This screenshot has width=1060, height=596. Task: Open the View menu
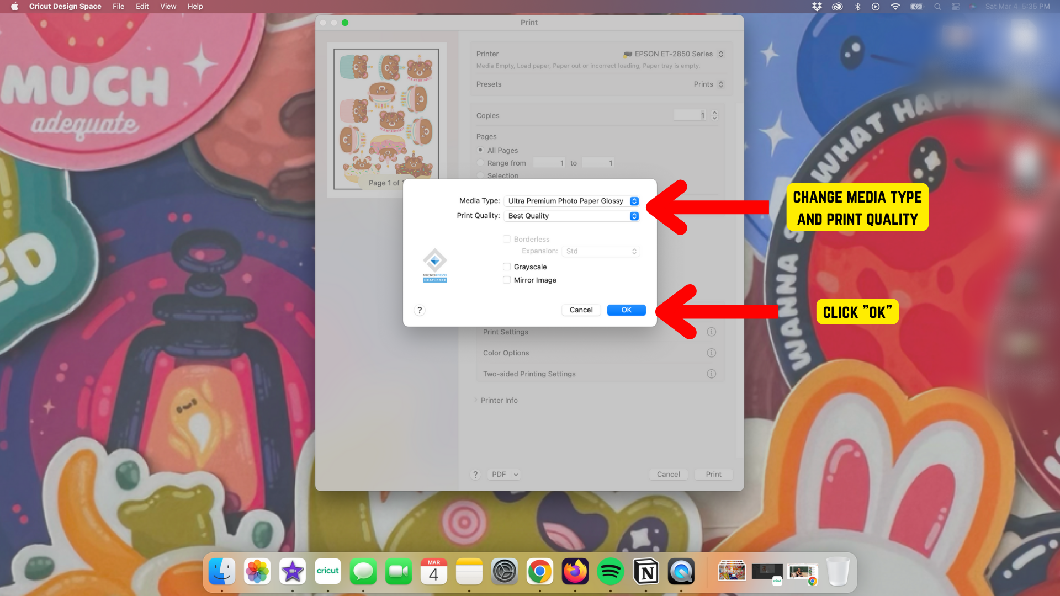coord(168,7)
